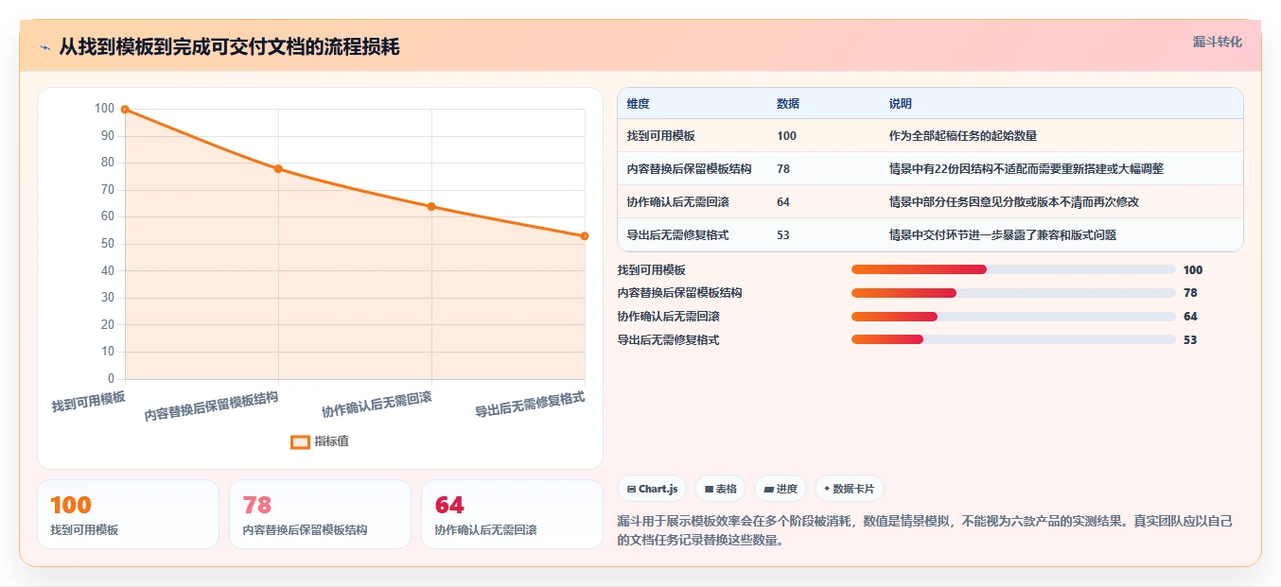Click the 维度 column header
1281x587 pixels.
(x=639, y=104)
